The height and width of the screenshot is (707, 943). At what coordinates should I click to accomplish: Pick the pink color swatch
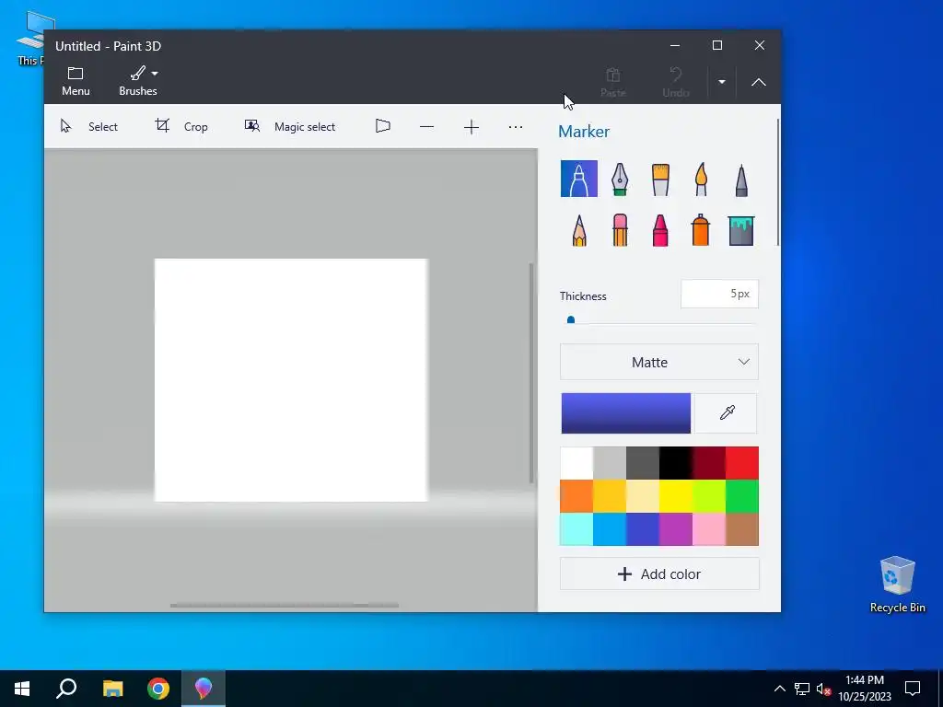(x=708, y=529)
